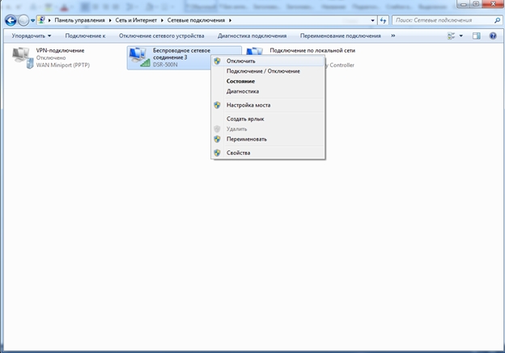The image size is (505, 353).
Task: Open the help question mark icon
Action: [x=493, y=36]
